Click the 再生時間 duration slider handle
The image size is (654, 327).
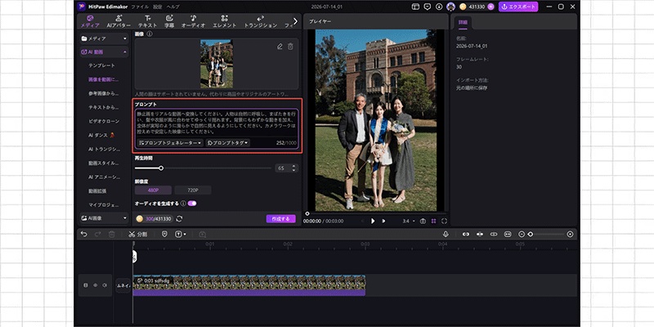[161, 168]
